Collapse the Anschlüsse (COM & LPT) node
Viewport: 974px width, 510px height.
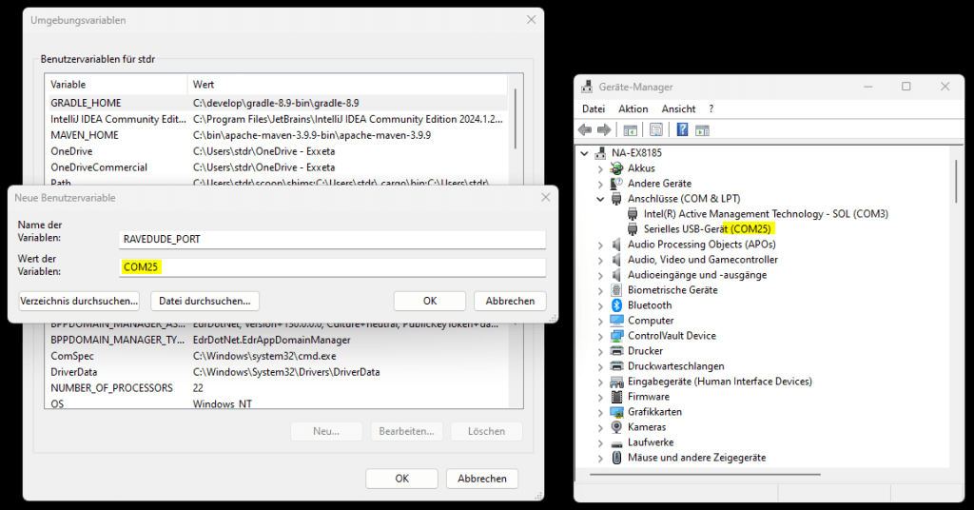[x=600, y=199]
